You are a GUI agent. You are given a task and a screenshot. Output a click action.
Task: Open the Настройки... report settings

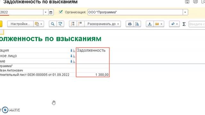pos(20,24)
